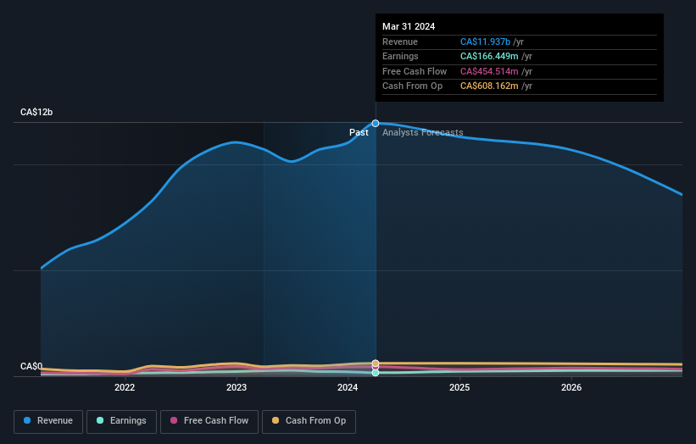This screenshot has height=444, width=696.
Task: Click the Mar 31 2024 tooltip date
Action: click(x=409, y=26)
